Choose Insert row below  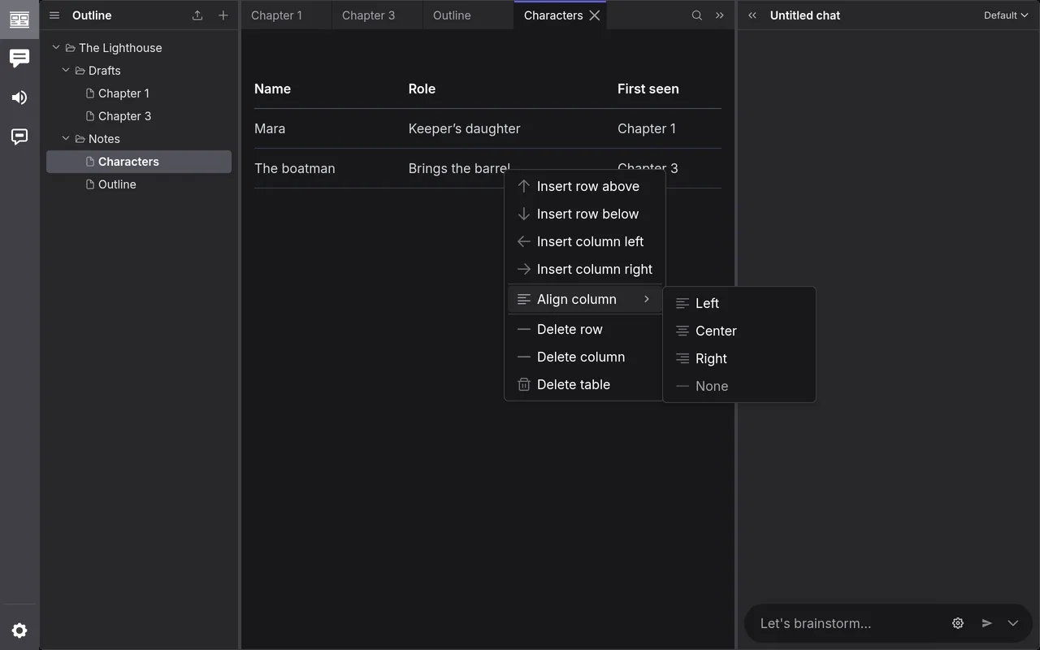[x=585, y=214]
